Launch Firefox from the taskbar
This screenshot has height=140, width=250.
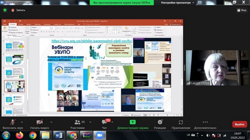click(x=19, y=135)
